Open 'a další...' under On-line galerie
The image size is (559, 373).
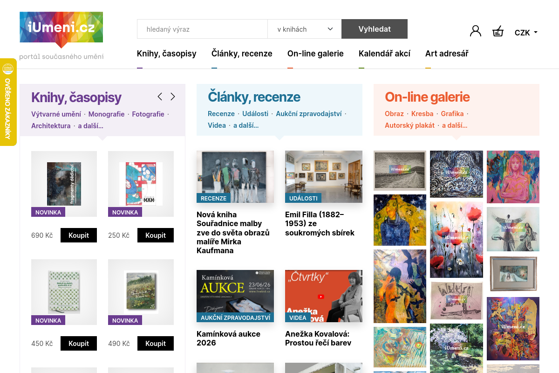coord(455,125)
